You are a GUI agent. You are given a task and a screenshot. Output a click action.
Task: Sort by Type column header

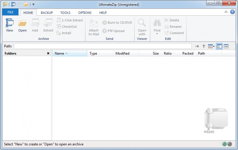[x=100, y=53]
